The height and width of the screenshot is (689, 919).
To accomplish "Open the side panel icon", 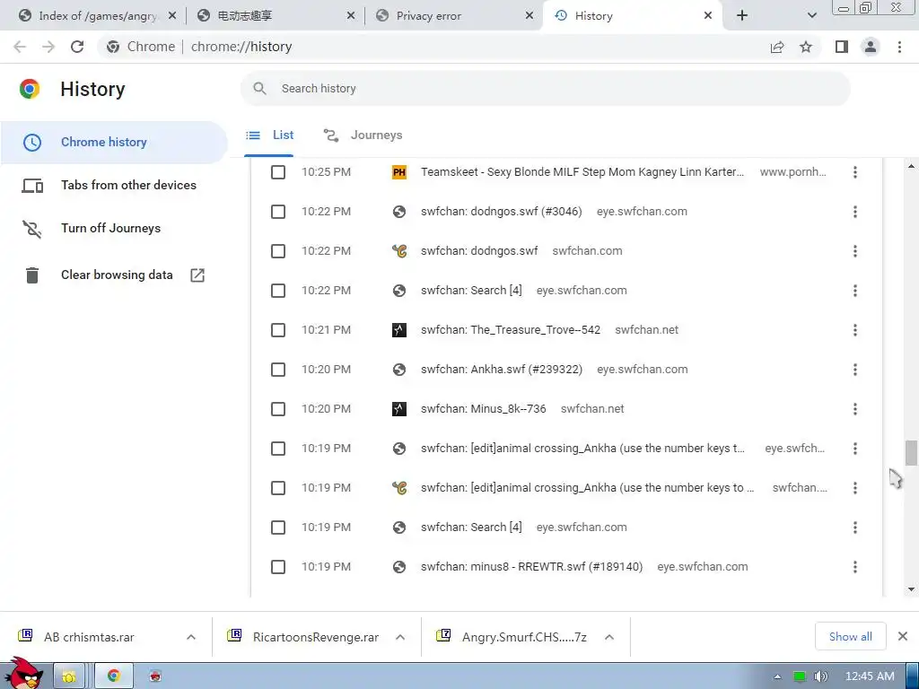I will click(x=842, y=47).
